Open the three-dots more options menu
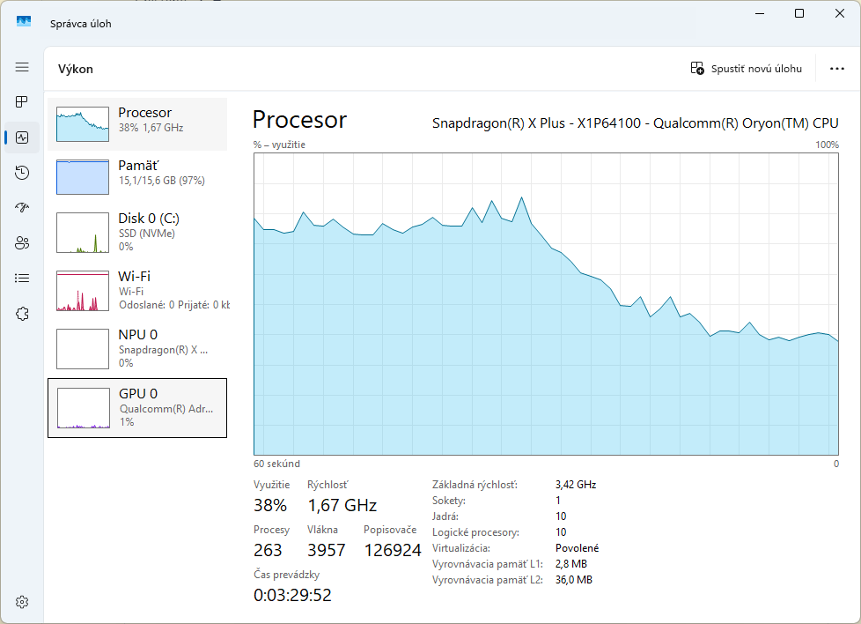The image size is (861, 624). pyautogui.click(x=836, y=69)
